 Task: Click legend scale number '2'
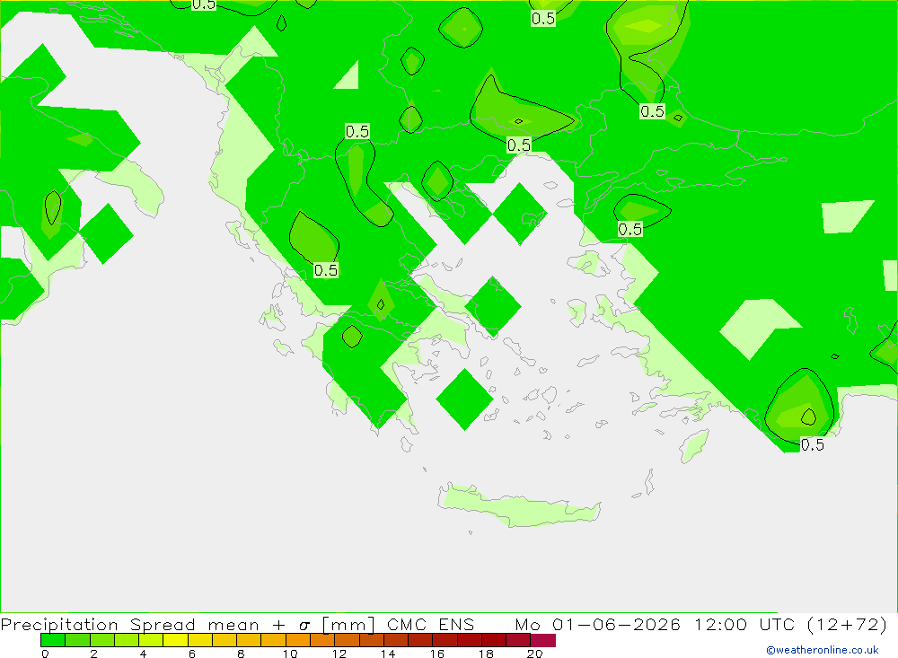[x=94, y=654]
